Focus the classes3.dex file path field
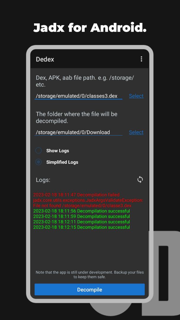This screenshot has height=320, width=180. pyautogui.click(x=78, y=96)
